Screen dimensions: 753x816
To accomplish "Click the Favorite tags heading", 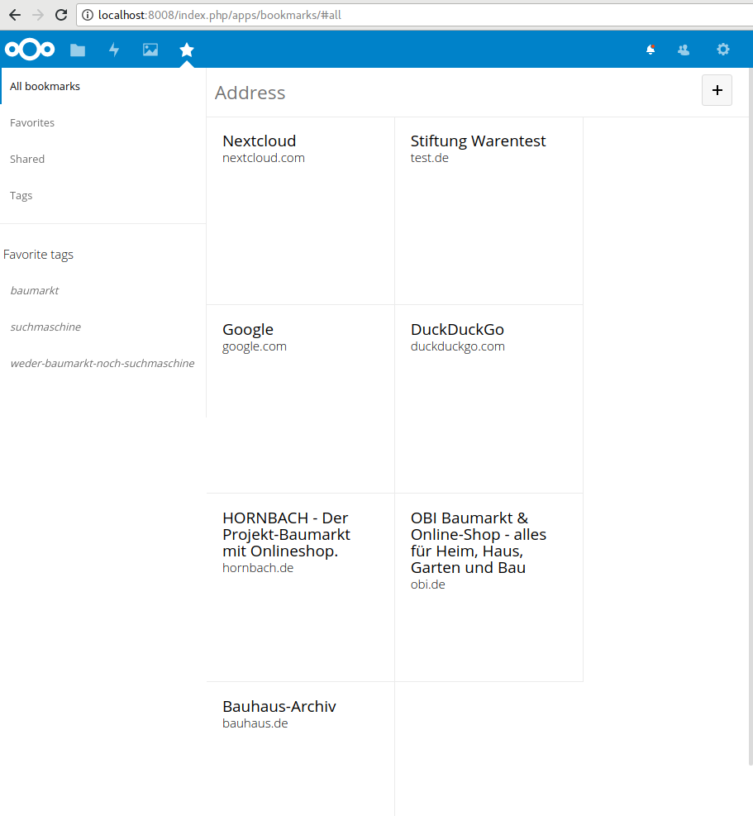I will click(38, 255).
